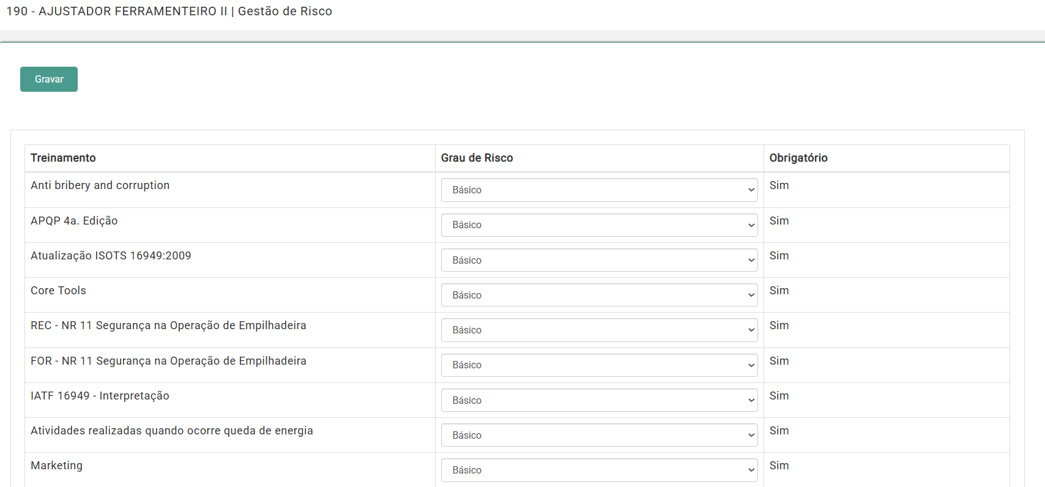1045x487 pixels.
Task: Click the Gravar button
Action: 49,80
